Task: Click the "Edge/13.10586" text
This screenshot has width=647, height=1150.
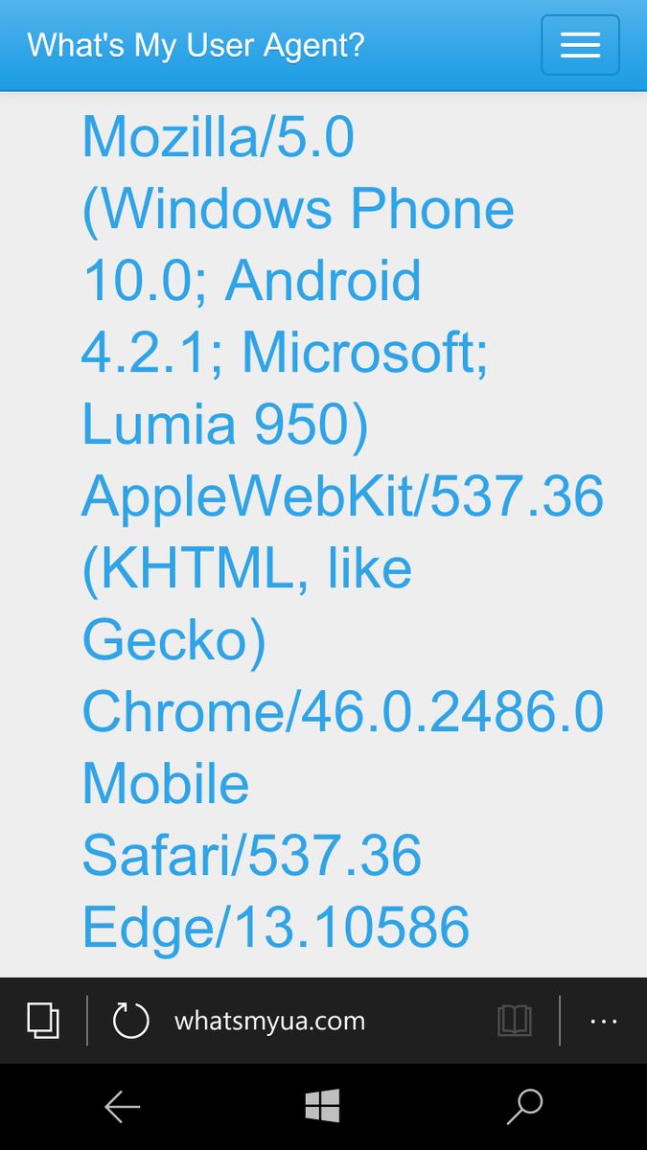Action: click(275, 928)
